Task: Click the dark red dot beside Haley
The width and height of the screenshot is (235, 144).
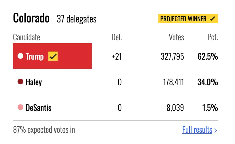Action: (x=20, y=82)
